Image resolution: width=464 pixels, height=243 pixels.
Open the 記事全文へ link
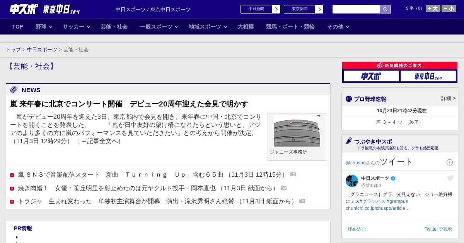[x=99, y=141]
